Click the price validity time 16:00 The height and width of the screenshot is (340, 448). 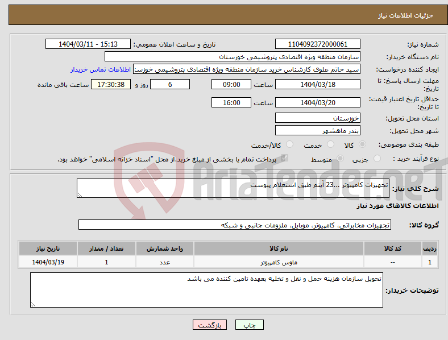tap(231, 102)
